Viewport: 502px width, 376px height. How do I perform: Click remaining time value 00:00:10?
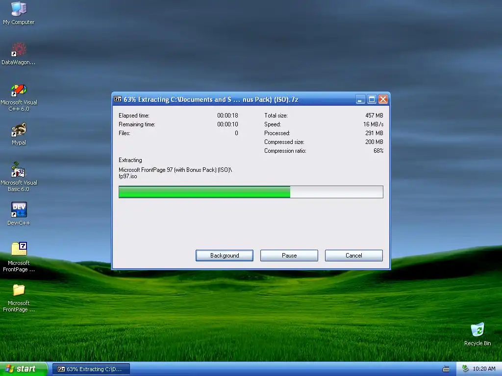(x=227, y=124)
